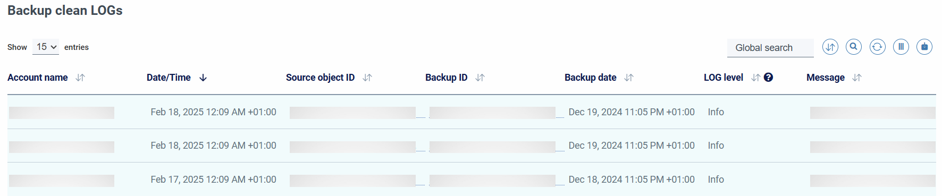
Task: Sort by Source object ID arrows
Action: click(x=367, y=78)
